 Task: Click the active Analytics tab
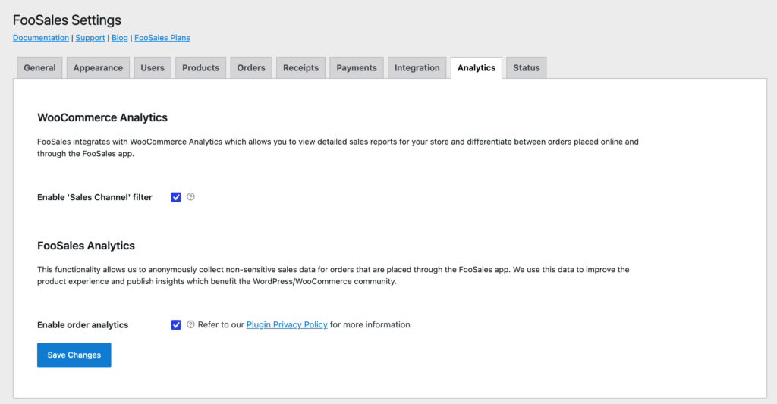[x=477, y=67]
